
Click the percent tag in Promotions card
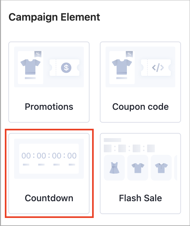[38, 54]
